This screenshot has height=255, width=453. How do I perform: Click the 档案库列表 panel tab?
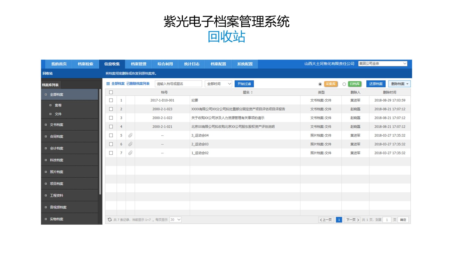tap(51, 85)
